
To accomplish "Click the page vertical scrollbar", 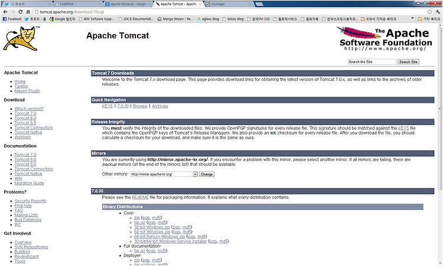I will (439, 107).
